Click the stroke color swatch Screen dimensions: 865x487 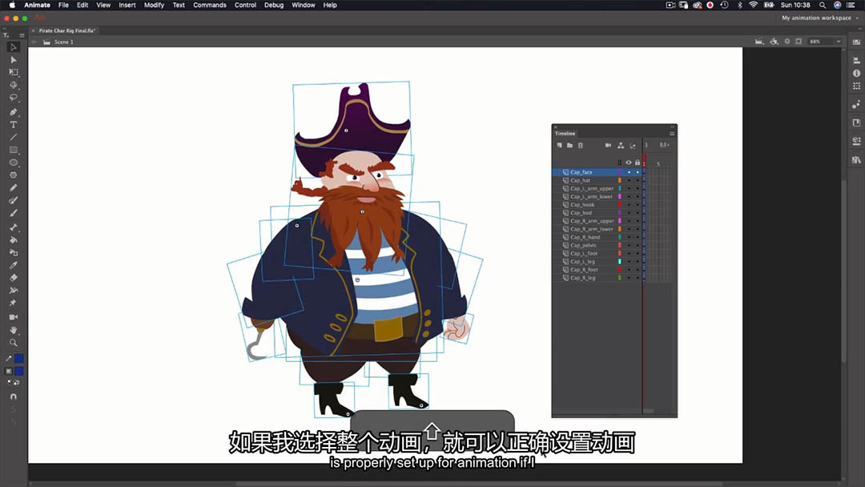[18, 359]
